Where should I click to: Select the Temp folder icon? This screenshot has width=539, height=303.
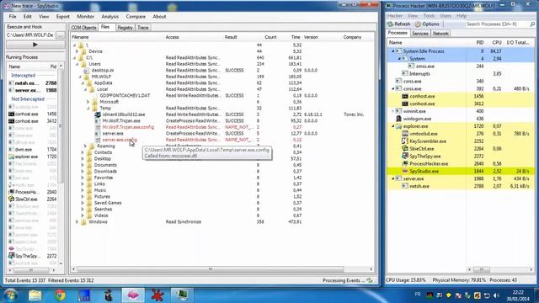click(94, 108)
